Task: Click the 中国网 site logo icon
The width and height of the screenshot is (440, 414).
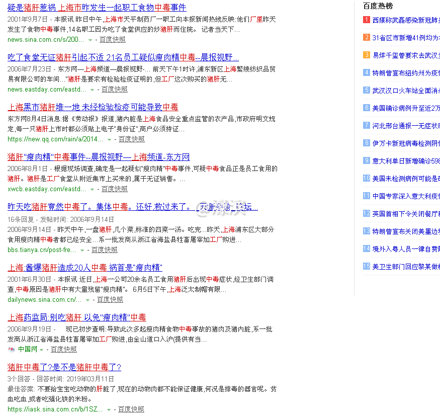Action: click(11, 349)
